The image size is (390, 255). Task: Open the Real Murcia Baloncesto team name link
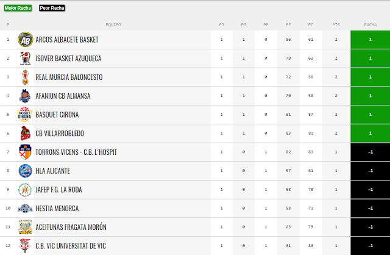click(x=69, y=77)
